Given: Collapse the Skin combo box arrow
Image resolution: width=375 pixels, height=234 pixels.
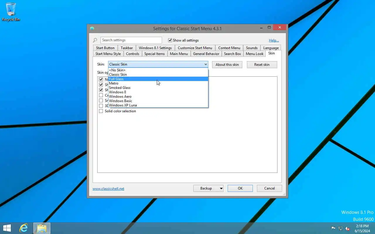Looking at the screenshot, I should [206, 64].
